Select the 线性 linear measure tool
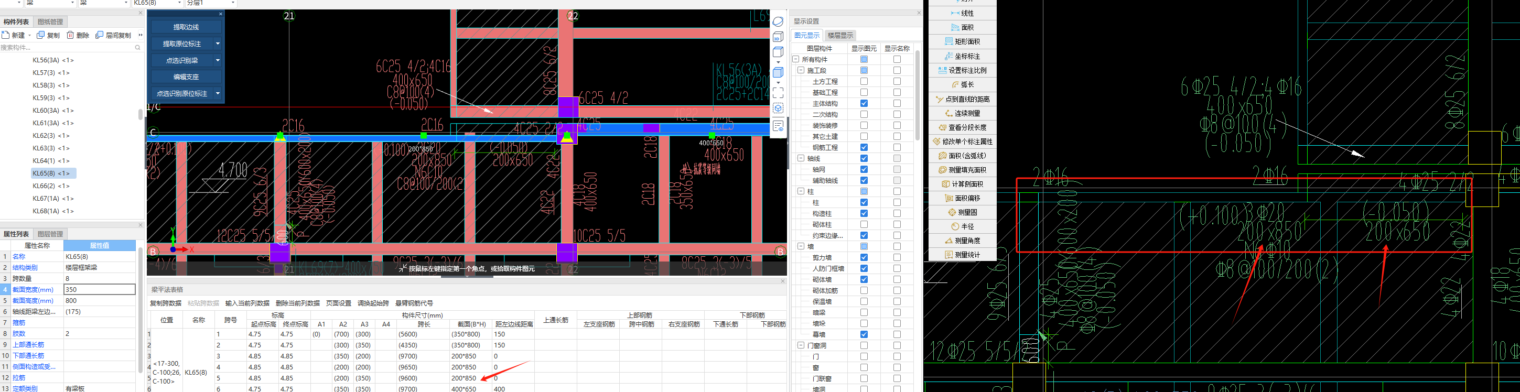The image size is (1520, 392). [963, 13]
